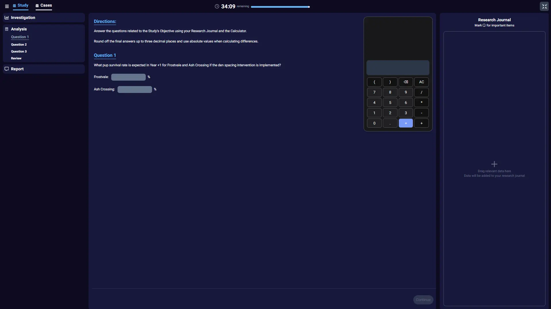Click the Continue button
This screenshot has width=551, height=309.
point(423,300)
